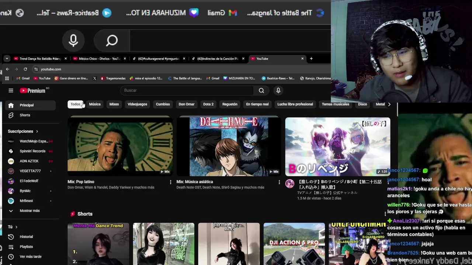Image resolution: width=472 pixels, height=265 pixels.
Task: Open tab search dropdown in tab strip
Action: [x=7, y=59]
